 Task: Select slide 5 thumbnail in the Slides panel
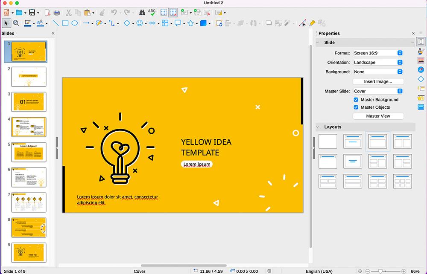29,152
